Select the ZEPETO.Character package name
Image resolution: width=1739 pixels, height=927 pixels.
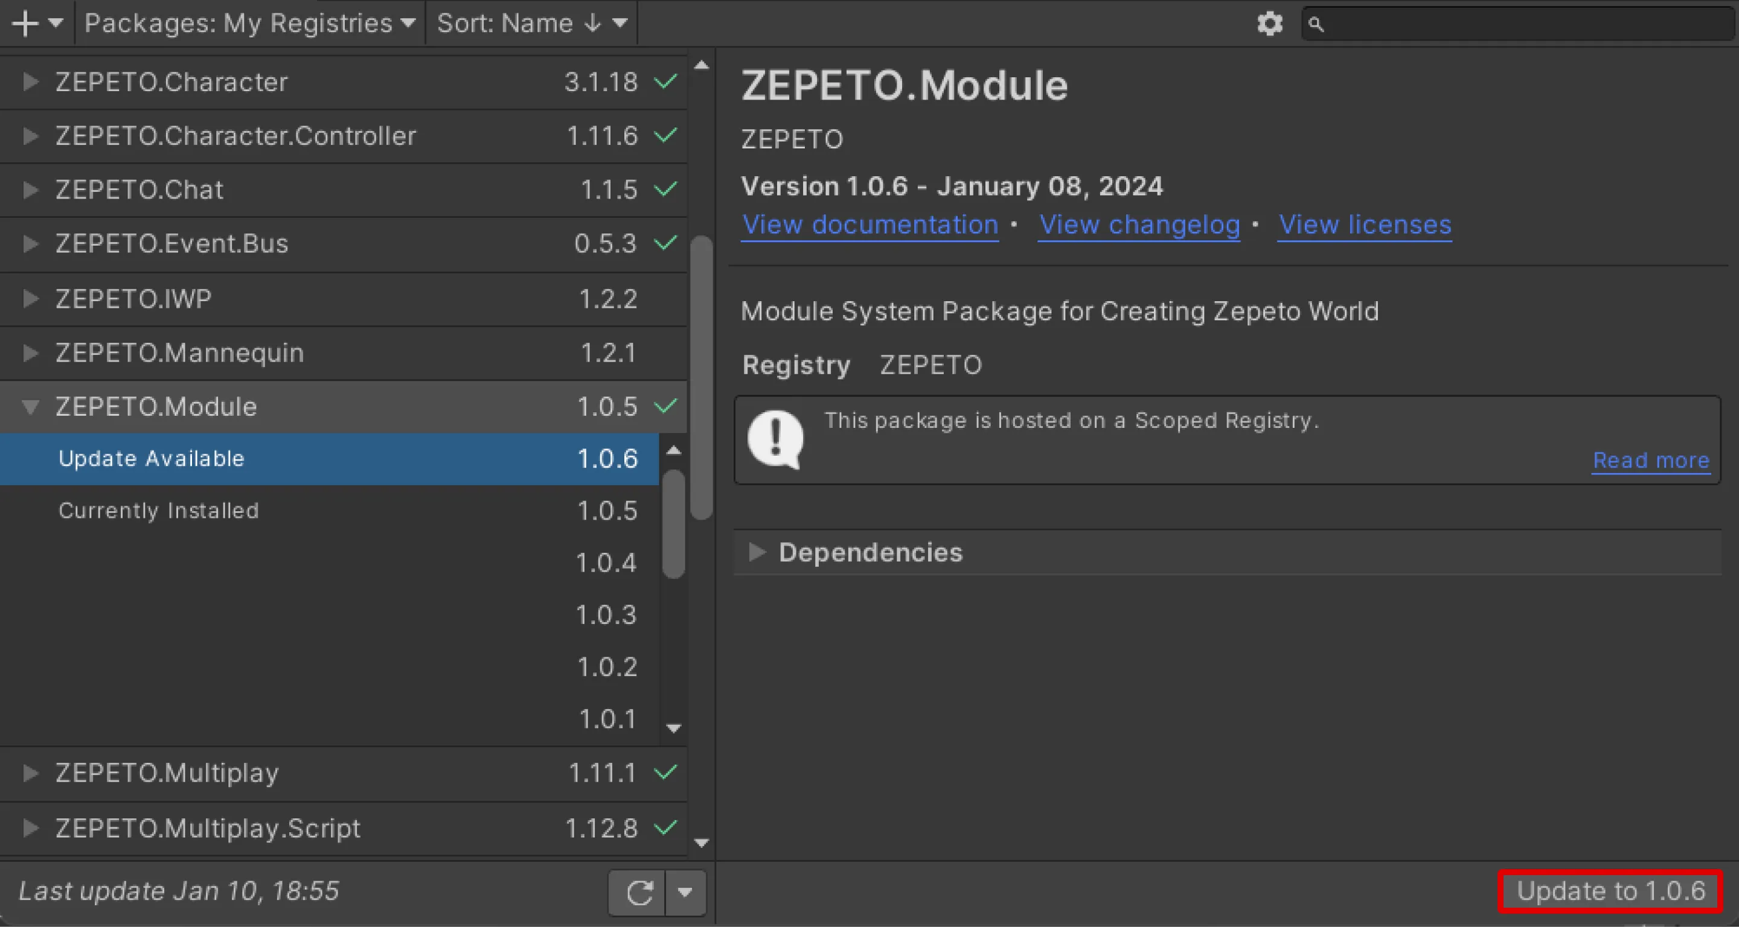[x=171, y=81]
